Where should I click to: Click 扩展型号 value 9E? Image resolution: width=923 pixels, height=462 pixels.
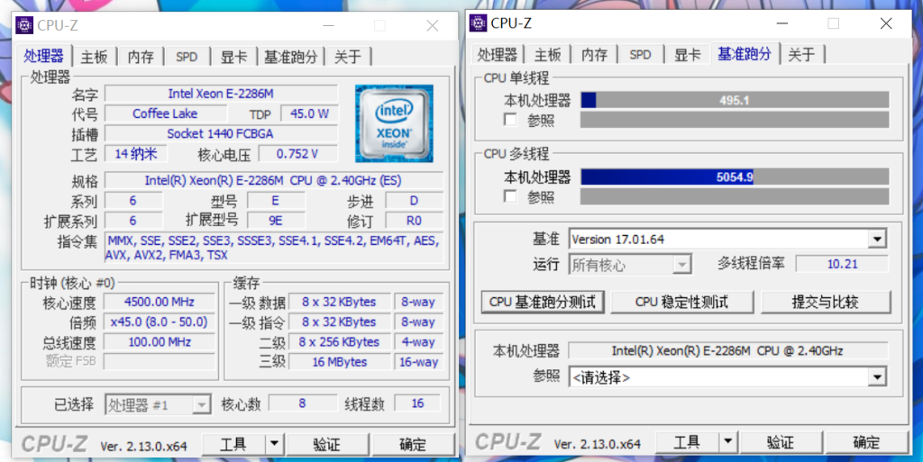click(276, 220)
